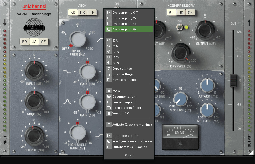Select the GE button in EQ section
This screenshot has width=255, height=164.
(x=91, y=13)
